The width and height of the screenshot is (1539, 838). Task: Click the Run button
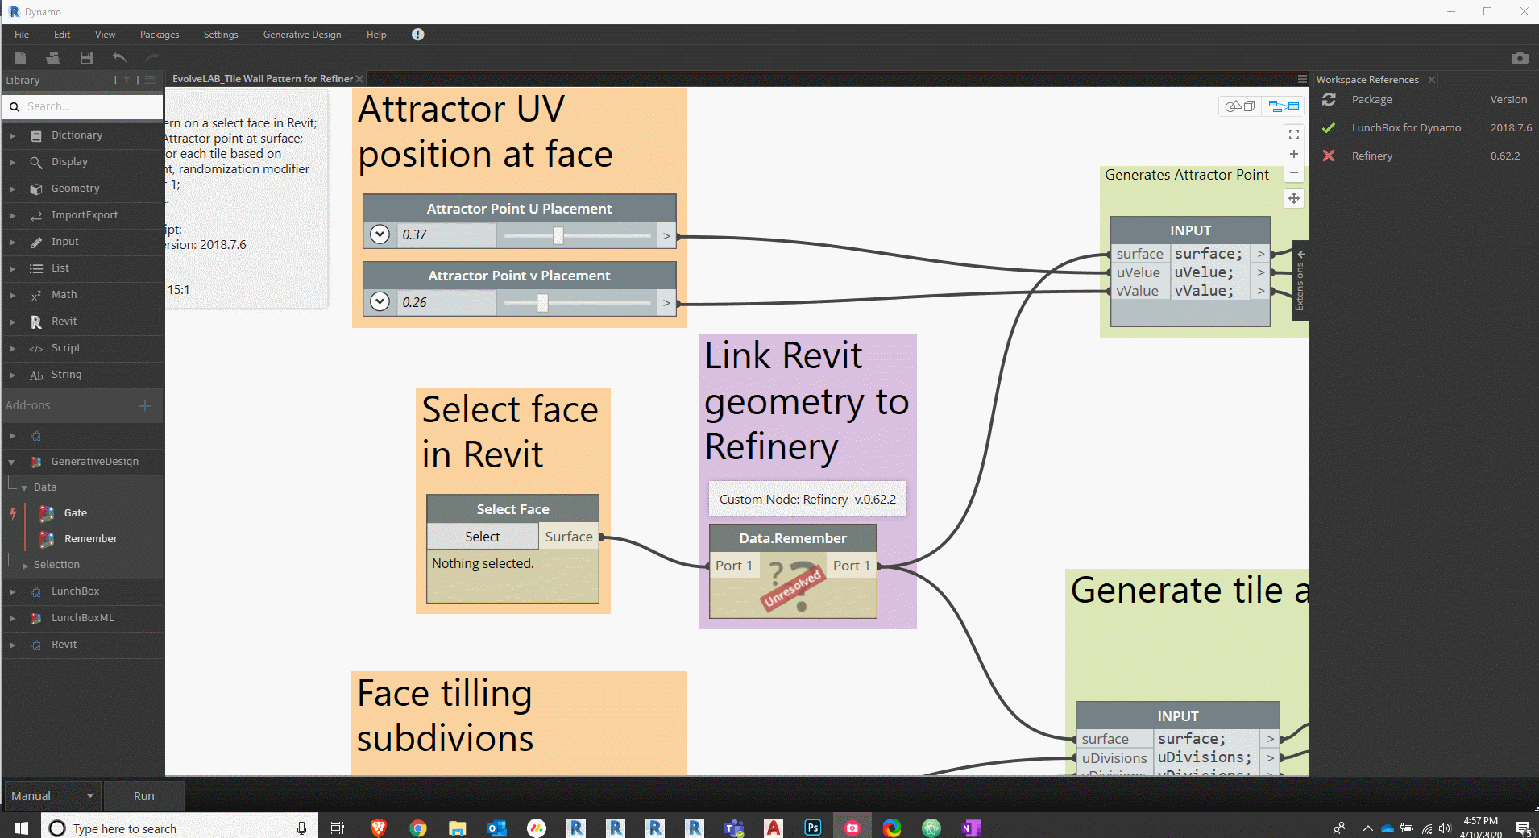(144, 796)
